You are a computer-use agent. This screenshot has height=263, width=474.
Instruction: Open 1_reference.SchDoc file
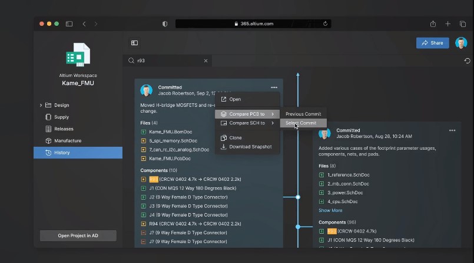[349, 175]
